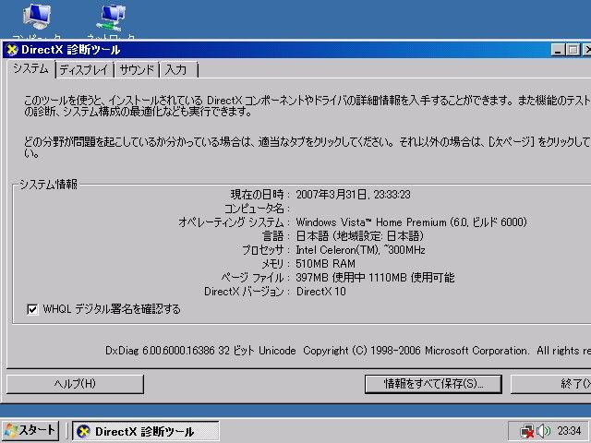Click the DirectX icon in the title bar
This screenshot has height=443, width=591.
[x=12, y=50]
